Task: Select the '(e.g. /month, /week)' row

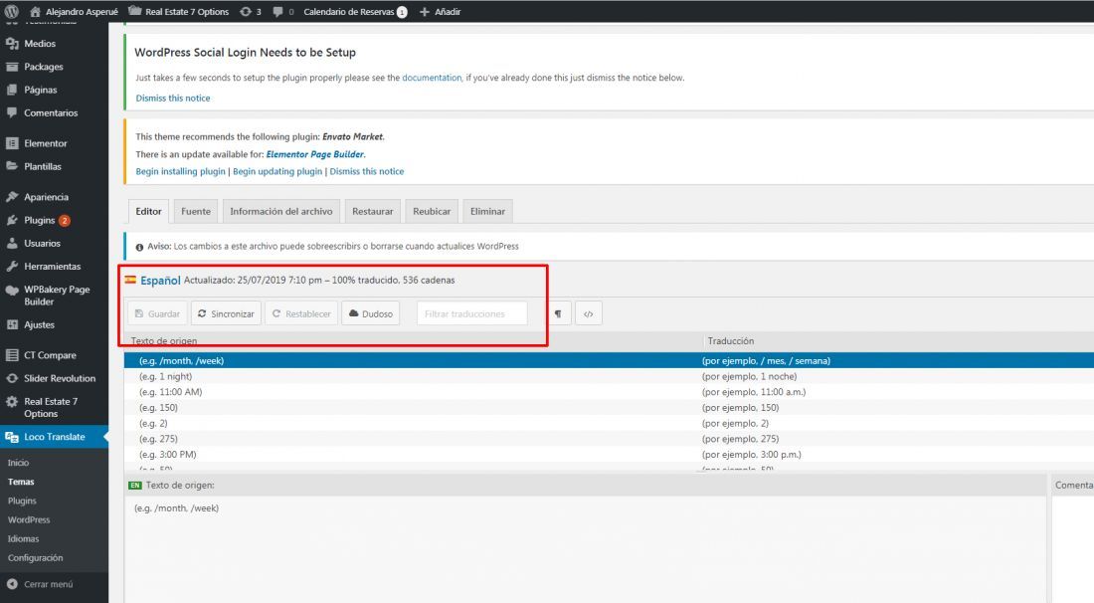Action: pos(609,361)
